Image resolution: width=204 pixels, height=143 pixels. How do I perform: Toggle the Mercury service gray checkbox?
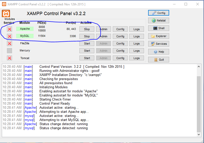coord(9,51)
